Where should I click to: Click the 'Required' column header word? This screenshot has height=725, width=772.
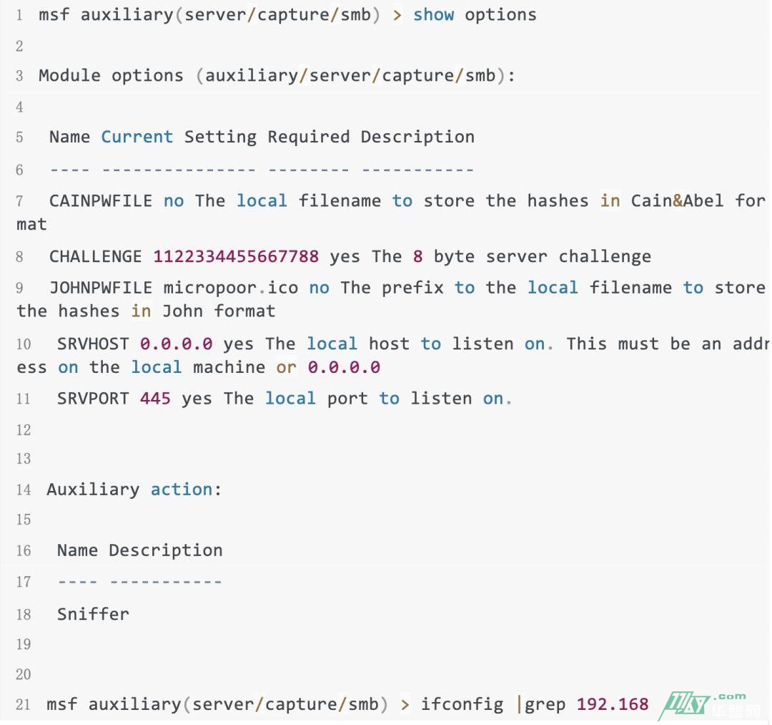pyautogui.click(x=308, y=137)
